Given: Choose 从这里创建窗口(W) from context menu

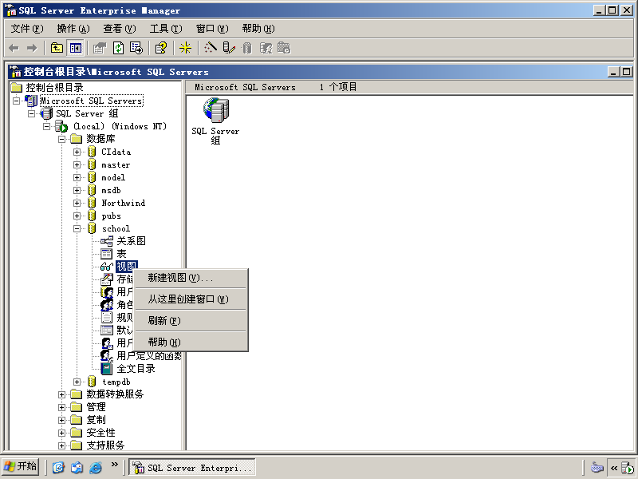Looking at the screenshot, I should pos(191,299).
